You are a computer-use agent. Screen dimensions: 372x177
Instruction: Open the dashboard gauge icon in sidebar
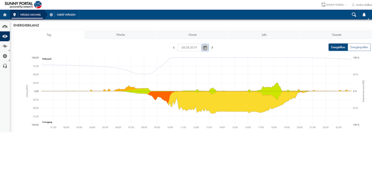point(5,27)
